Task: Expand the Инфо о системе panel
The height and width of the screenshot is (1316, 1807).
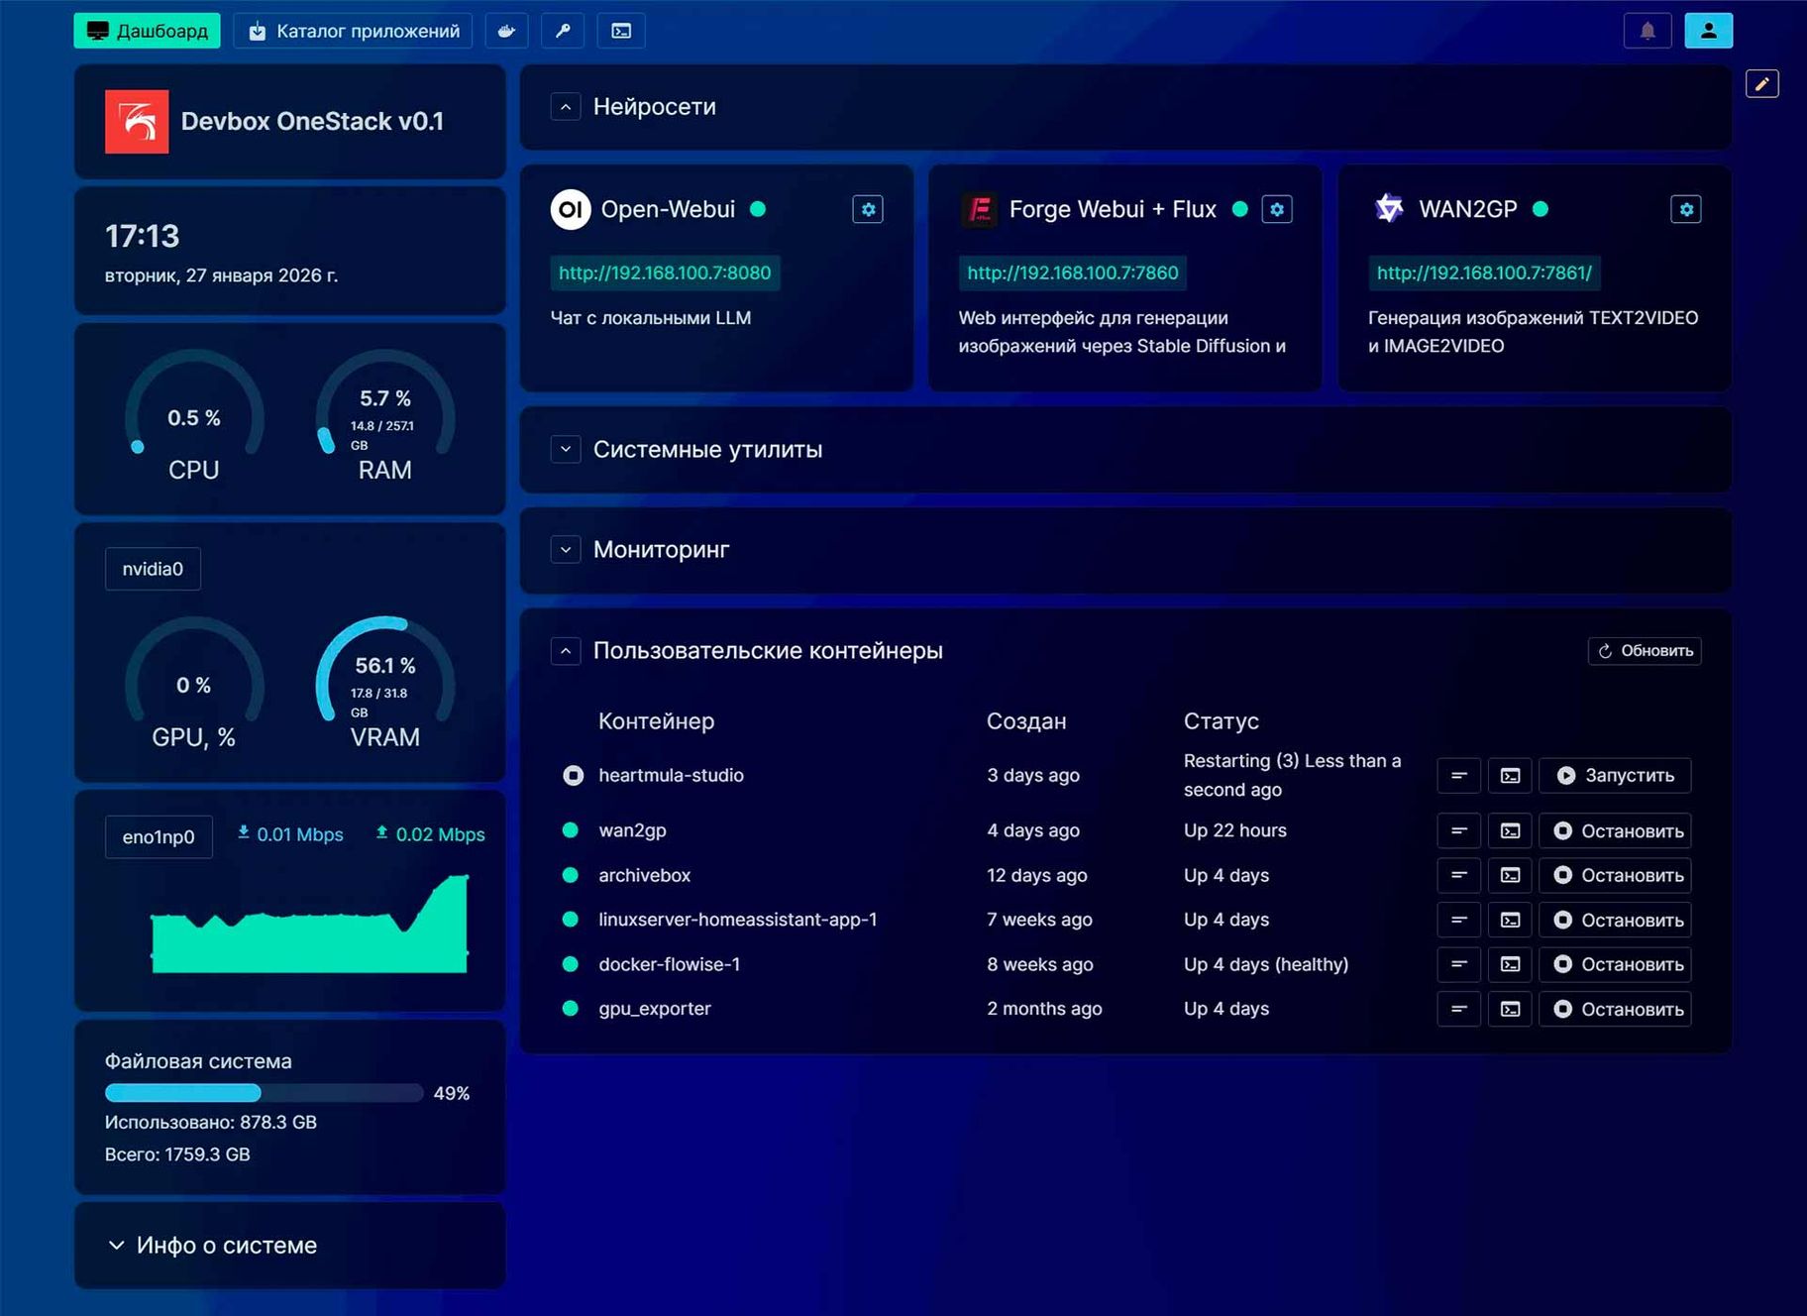Action: pos(117,1245)
